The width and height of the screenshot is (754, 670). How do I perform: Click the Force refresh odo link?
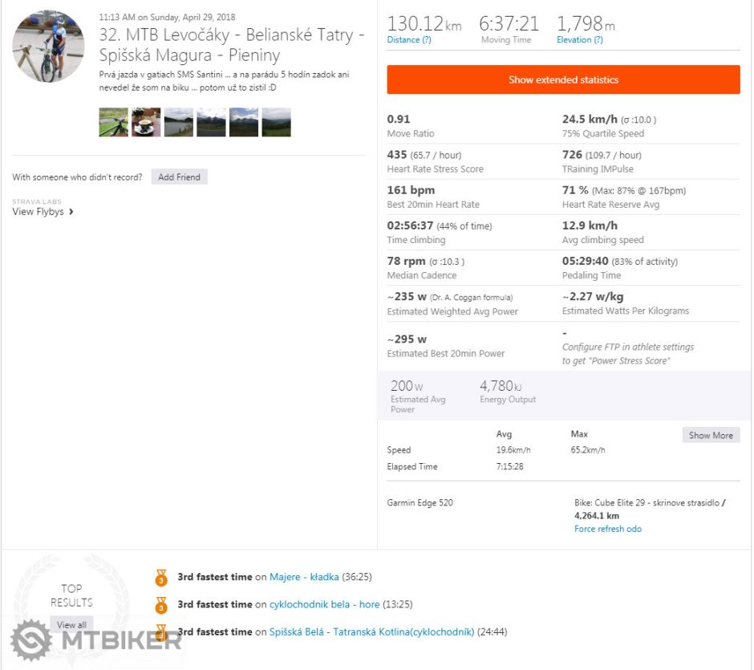click(x=607, y=529)
